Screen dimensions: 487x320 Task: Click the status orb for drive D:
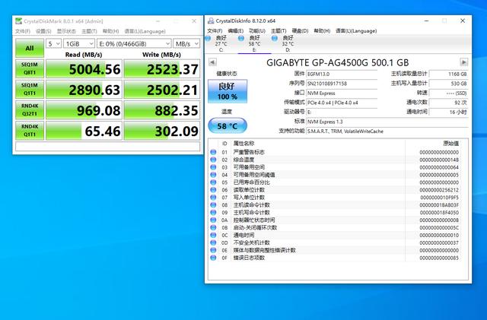tap(274, 38)
